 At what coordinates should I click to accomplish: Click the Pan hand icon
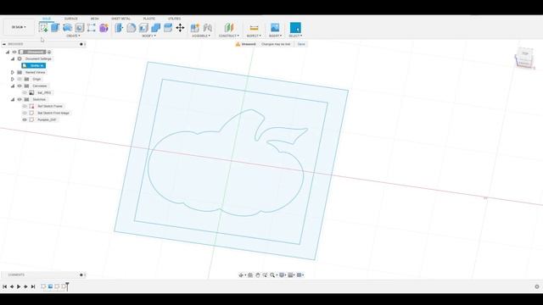coord(258,274)
